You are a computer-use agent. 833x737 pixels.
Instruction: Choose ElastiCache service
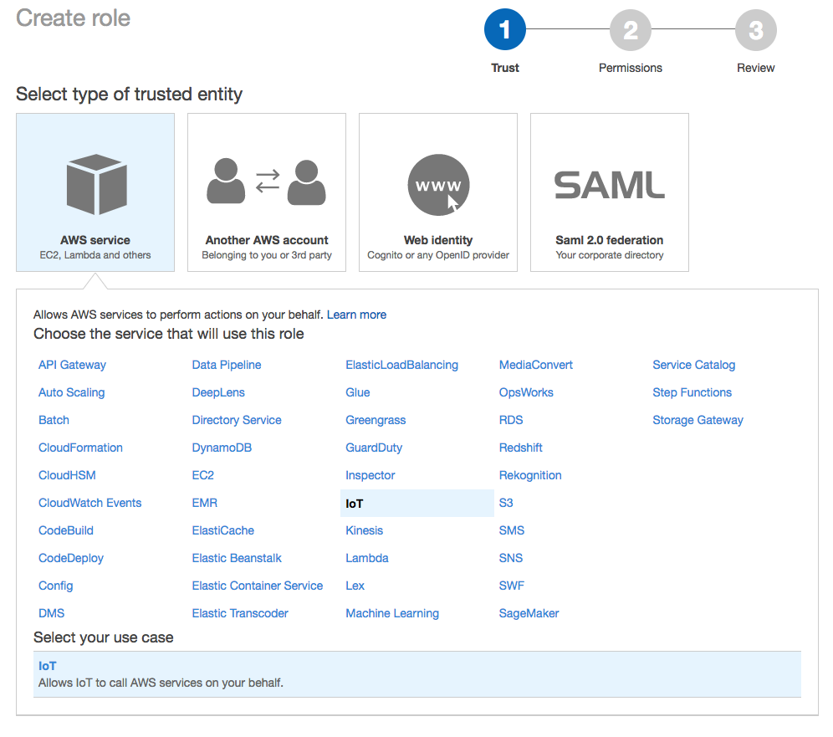pos(223,531)
